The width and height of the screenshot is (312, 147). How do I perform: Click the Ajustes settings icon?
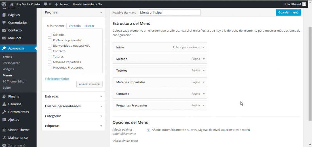pyautogui.click(x=4, y=120)
